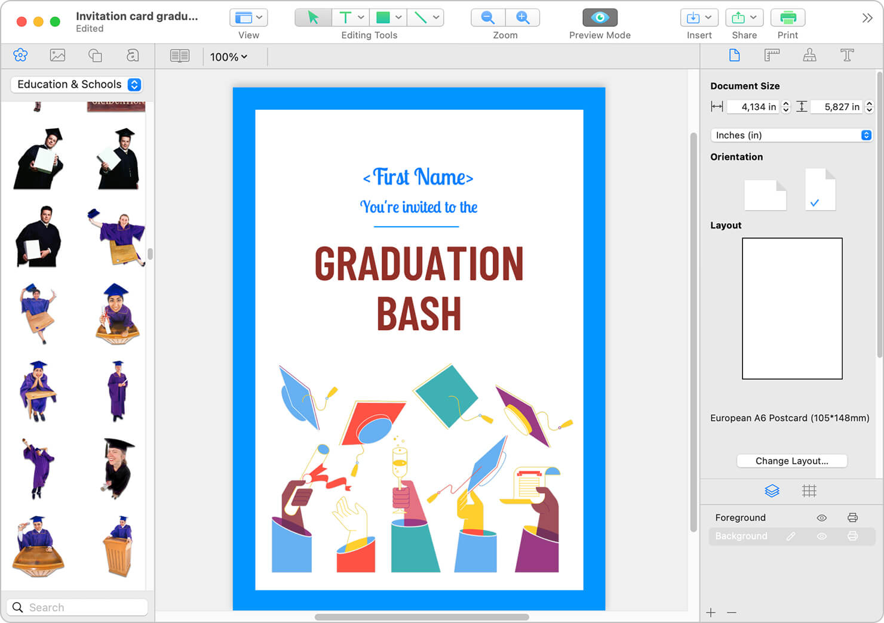Select the Background layer row
This screenshot has width=884, height=623.
[x=791, y=536]
